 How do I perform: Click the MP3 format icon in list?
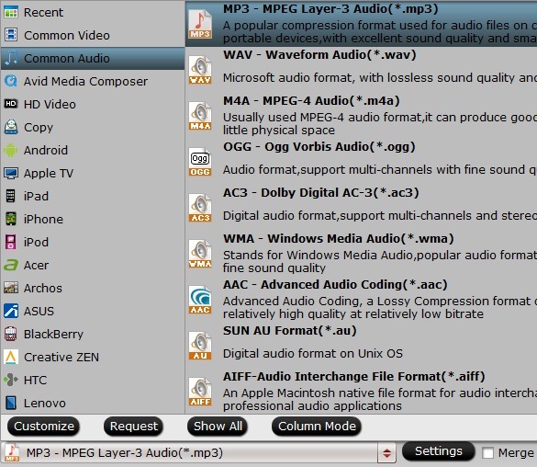coord(200,24)
